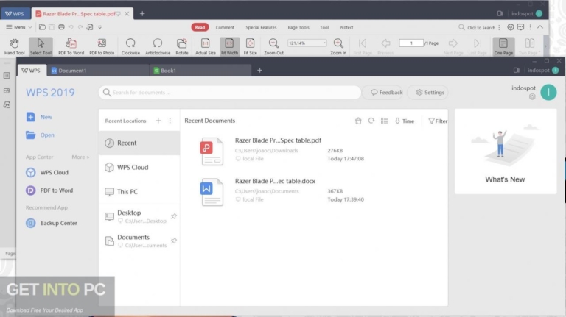The image size is (566, 317).
Task: Go to Next Page
Action: point(453,46)
